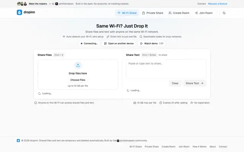Click the upload arrow icon in drop zone
Screen dimensions: 244x152
pyautogui.click(x=78, y=65)
